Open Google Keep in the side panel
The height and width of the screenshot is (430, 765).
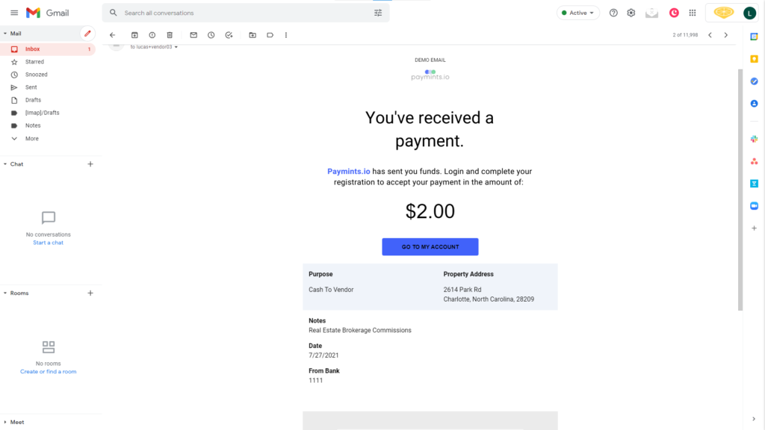[x=755, y=59]
